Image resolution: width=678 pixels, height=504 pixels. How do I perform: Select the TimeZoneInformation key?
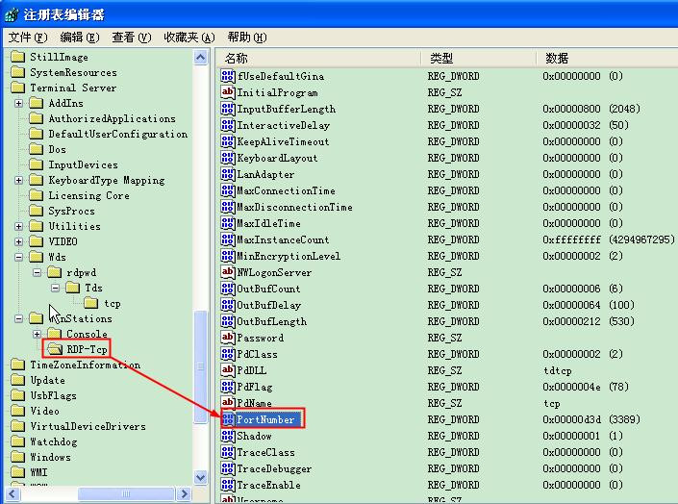pos(85,365)
